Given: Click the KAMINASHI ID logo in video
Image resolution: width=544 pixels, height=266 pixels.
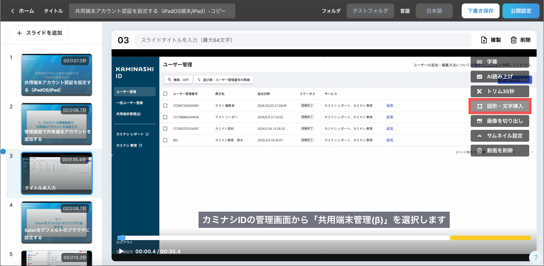Looking at the screenshot, I should coord(135,73).
